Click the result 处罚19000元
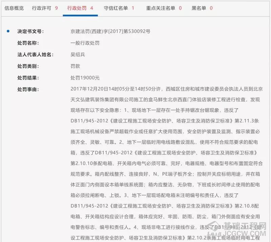The image size is (271, 242). click(85, 78)
